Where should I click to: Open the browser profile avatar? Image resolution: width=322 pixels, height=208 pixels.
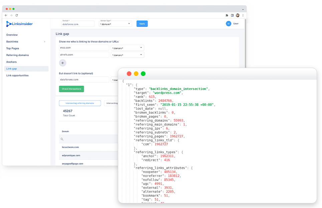coord(238,15)
